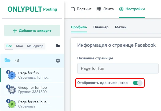Open the Настройки tab
The width and height of the screenshot is (161, 111).
[132, 9]
